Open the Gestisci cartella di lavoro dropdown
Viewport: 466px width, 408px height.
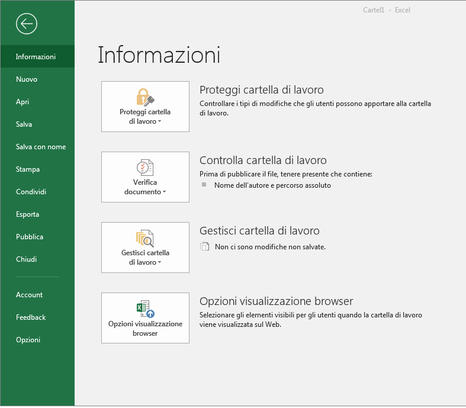145,248
